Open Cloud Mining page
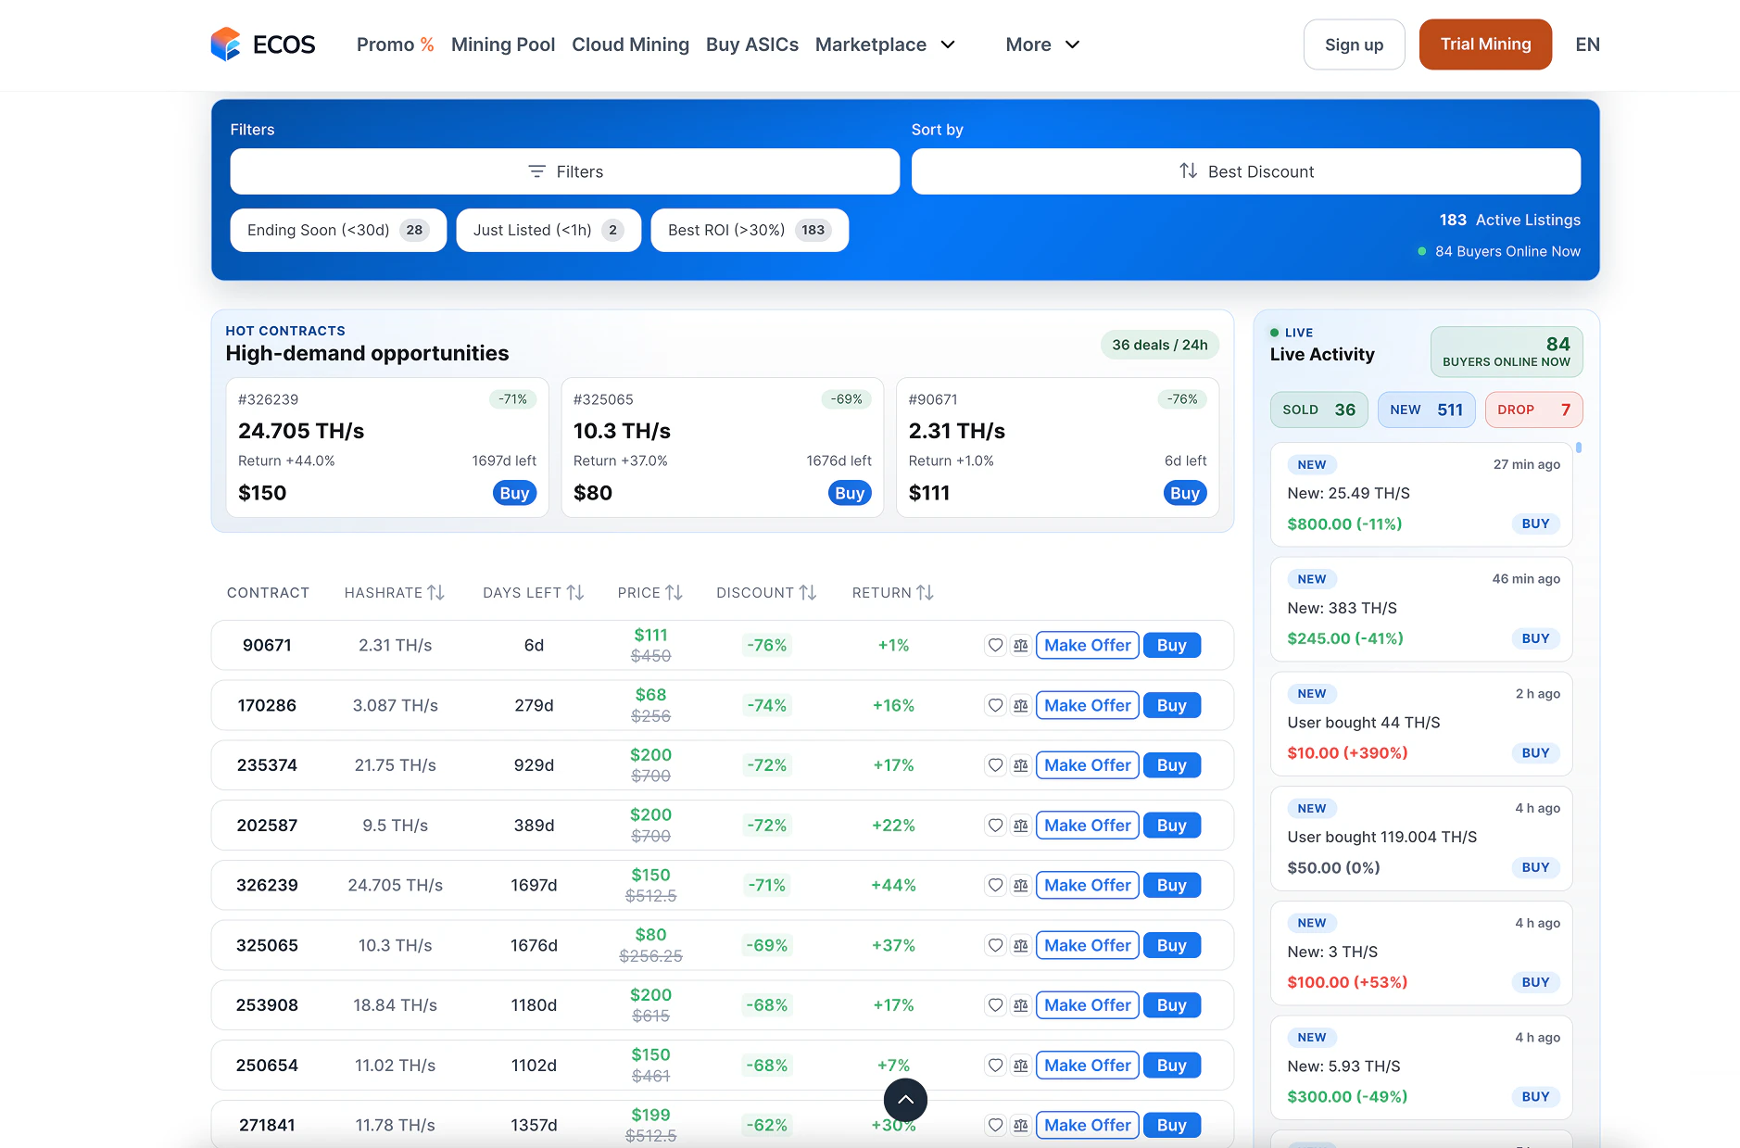The image size is (1740, 1148). click(x=630, y=44)
